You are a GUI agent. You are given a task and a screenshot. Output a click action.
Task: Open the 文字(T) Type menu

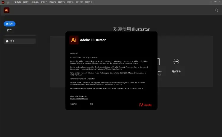(x=44, y=2)
